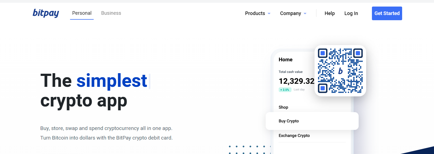This screenshot has width=434, height=154.
Task: Click the b logo inside QR code
Action: [340, 71]
